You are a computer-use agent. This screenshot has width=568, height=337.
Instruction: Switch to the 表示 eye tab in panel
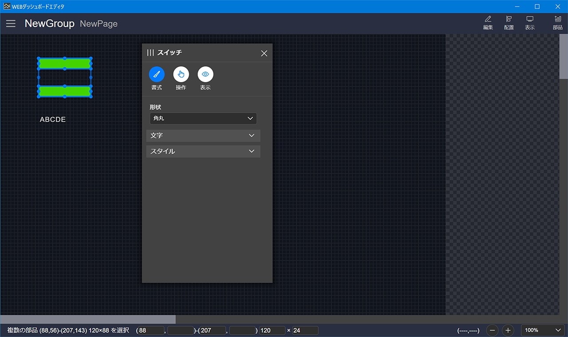click(205, 74)
